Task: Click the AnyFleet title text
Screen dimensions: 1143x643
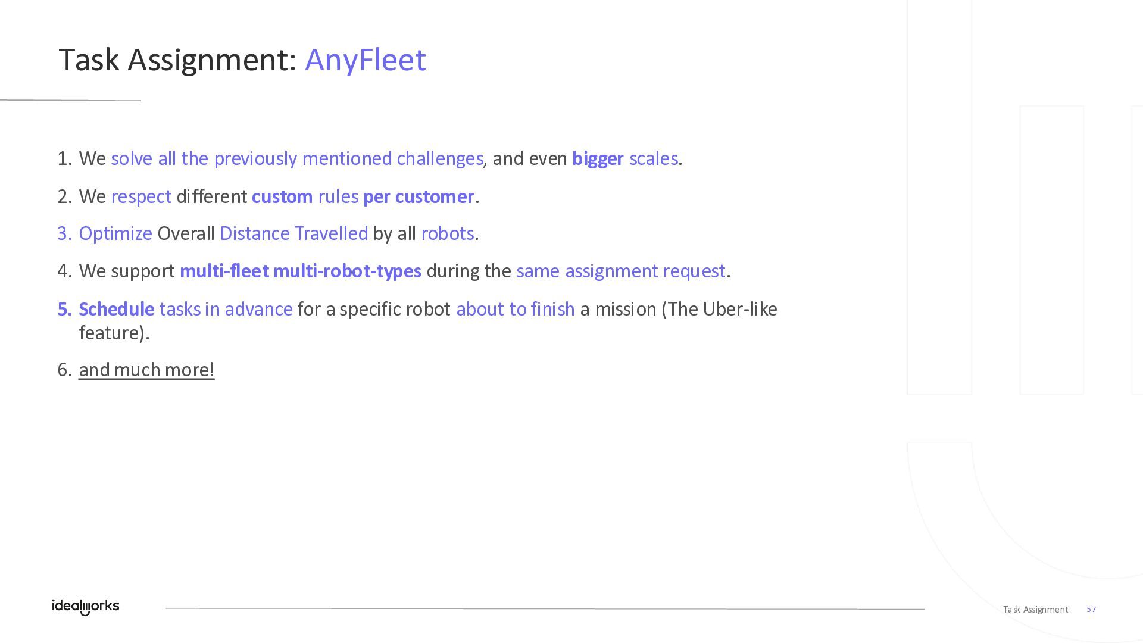Action: point(365,60)
